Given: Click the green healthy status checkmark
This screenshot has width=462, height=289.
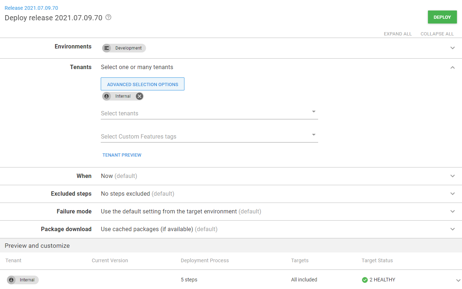Looking at the screenshot, I should [x=365, y=280].
